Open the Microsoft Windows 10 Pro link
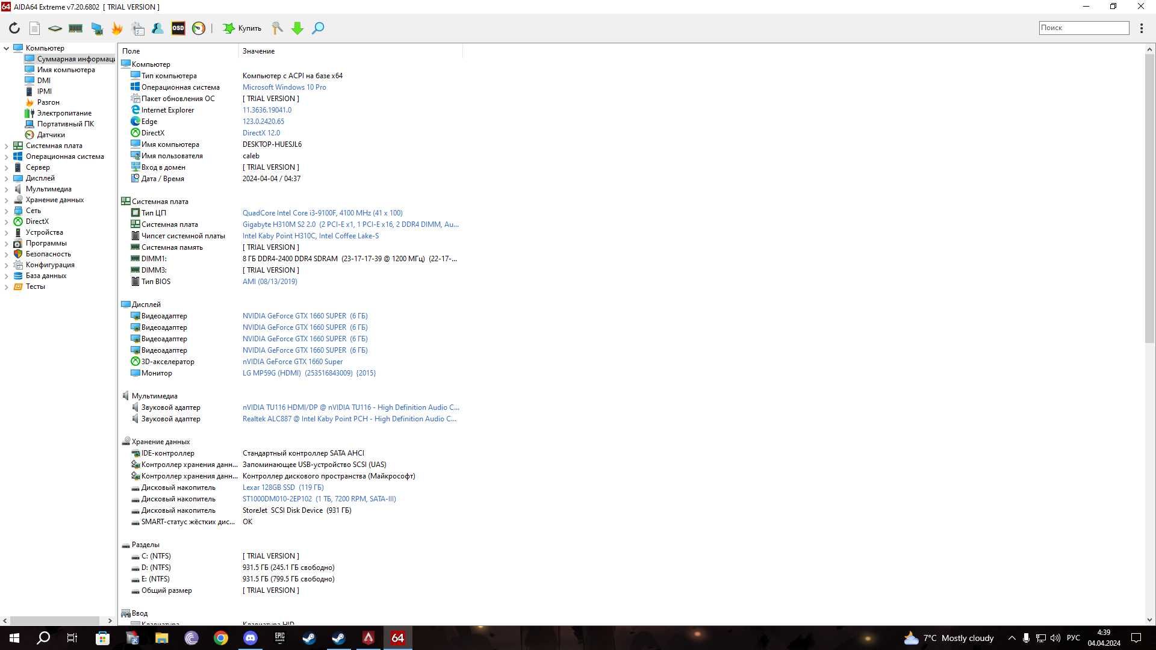Screen dimensions: 1156x650 [284, 87]
